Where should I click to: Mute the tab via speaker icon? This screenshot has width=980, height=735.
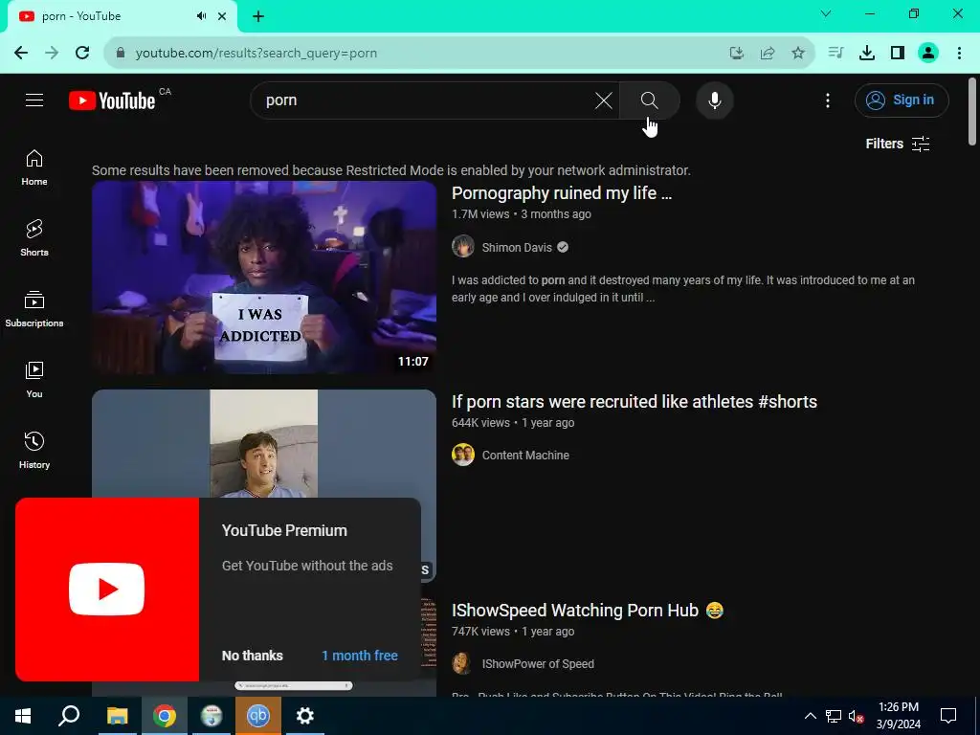(201, 16)
